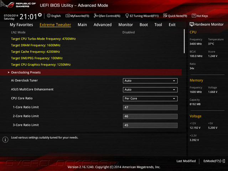This screenshot has height=171, width=228.
Task: Go to the Advanced tab
Action: click(103, 25)
